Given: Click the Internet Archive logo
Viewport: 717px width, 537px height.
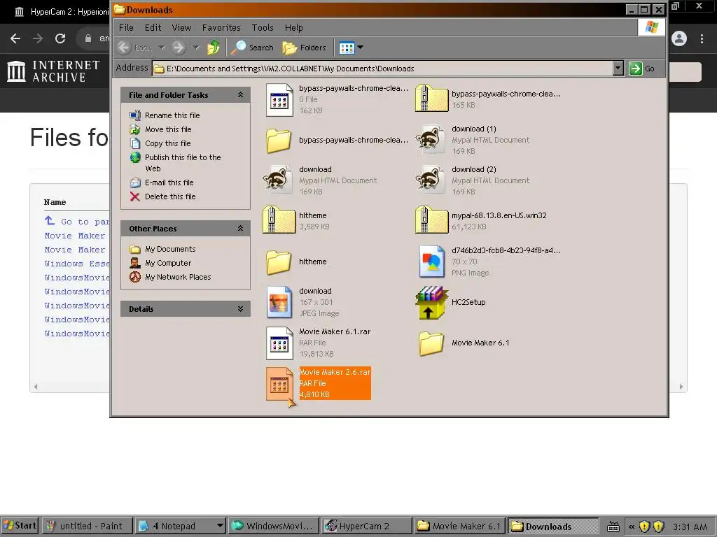Looking at the screenshot, I should click(x=53, y=71).
